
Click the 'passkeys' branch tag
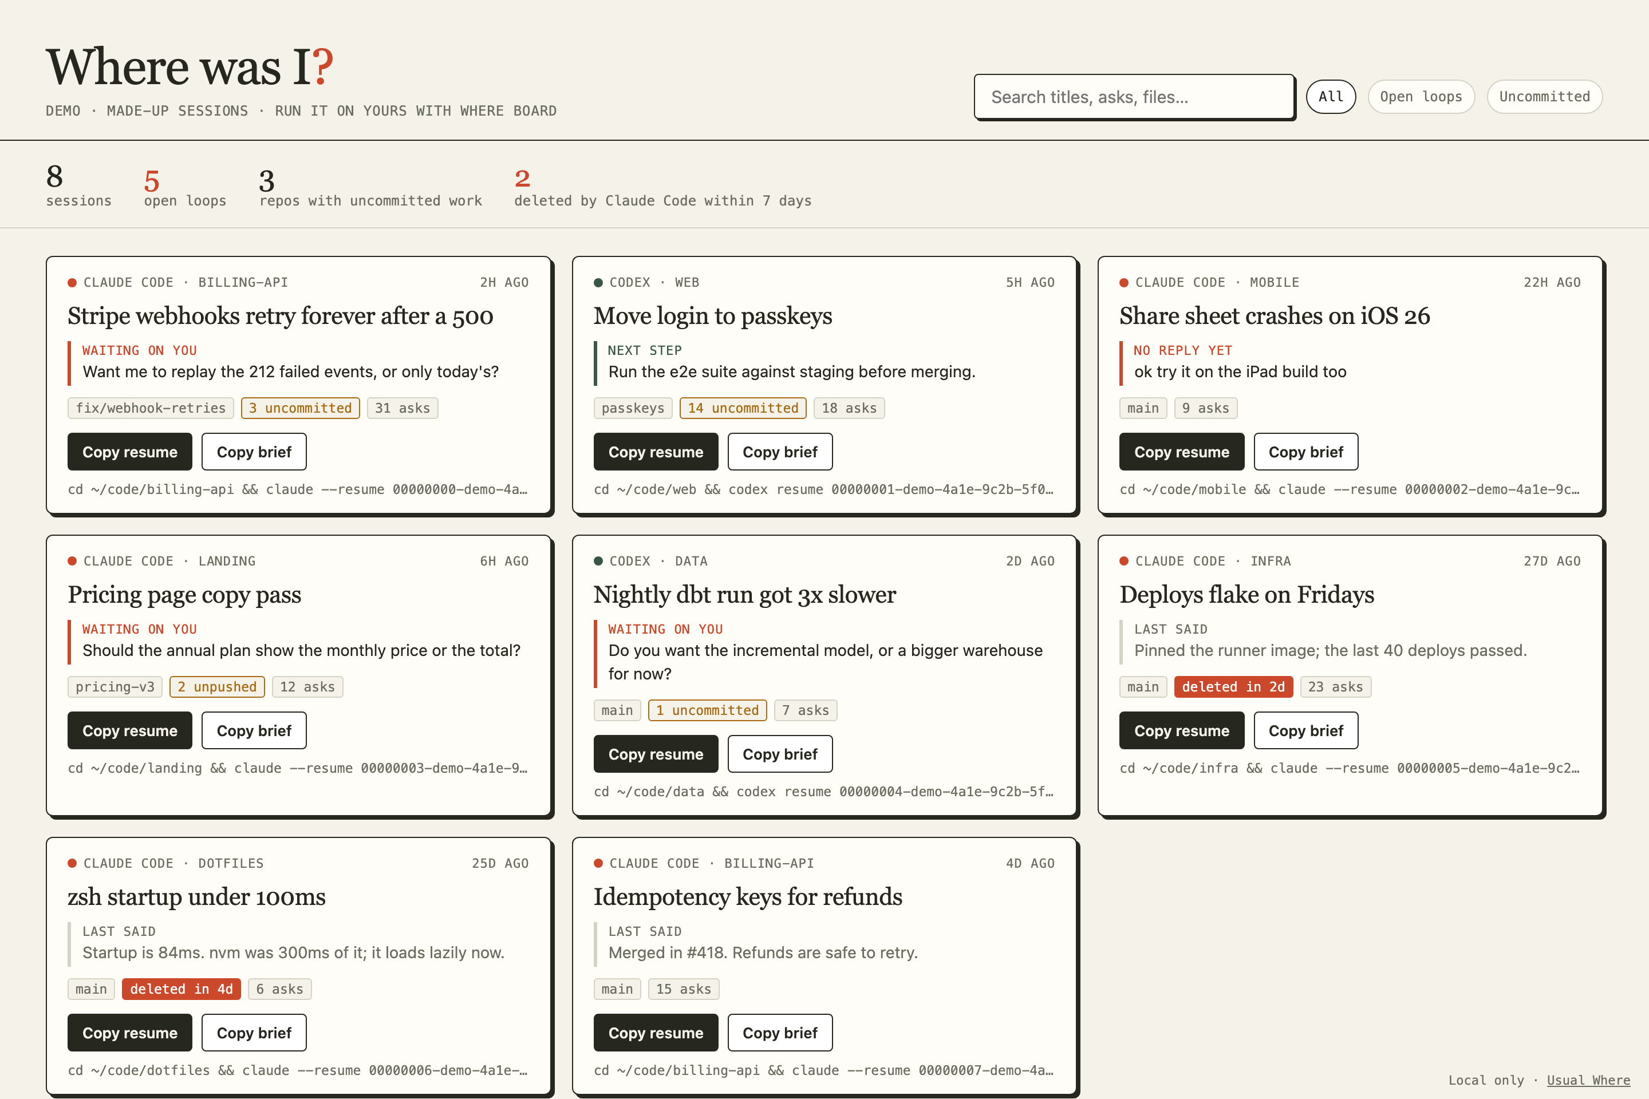[x=632, y=408]
